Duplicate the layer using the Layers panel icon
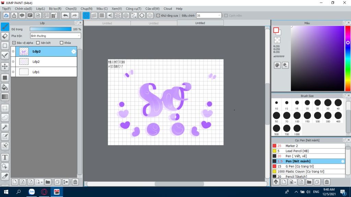This screenshot has height=197, width=351. pyautogui.click(x=58, y=182)
